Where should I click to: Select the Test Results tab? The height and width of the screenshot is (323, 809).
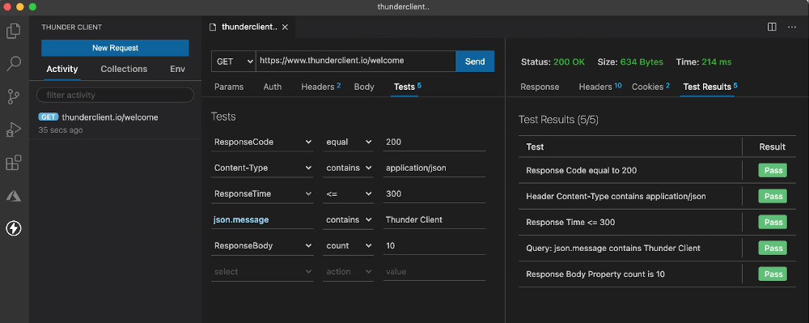coord(710,87)
